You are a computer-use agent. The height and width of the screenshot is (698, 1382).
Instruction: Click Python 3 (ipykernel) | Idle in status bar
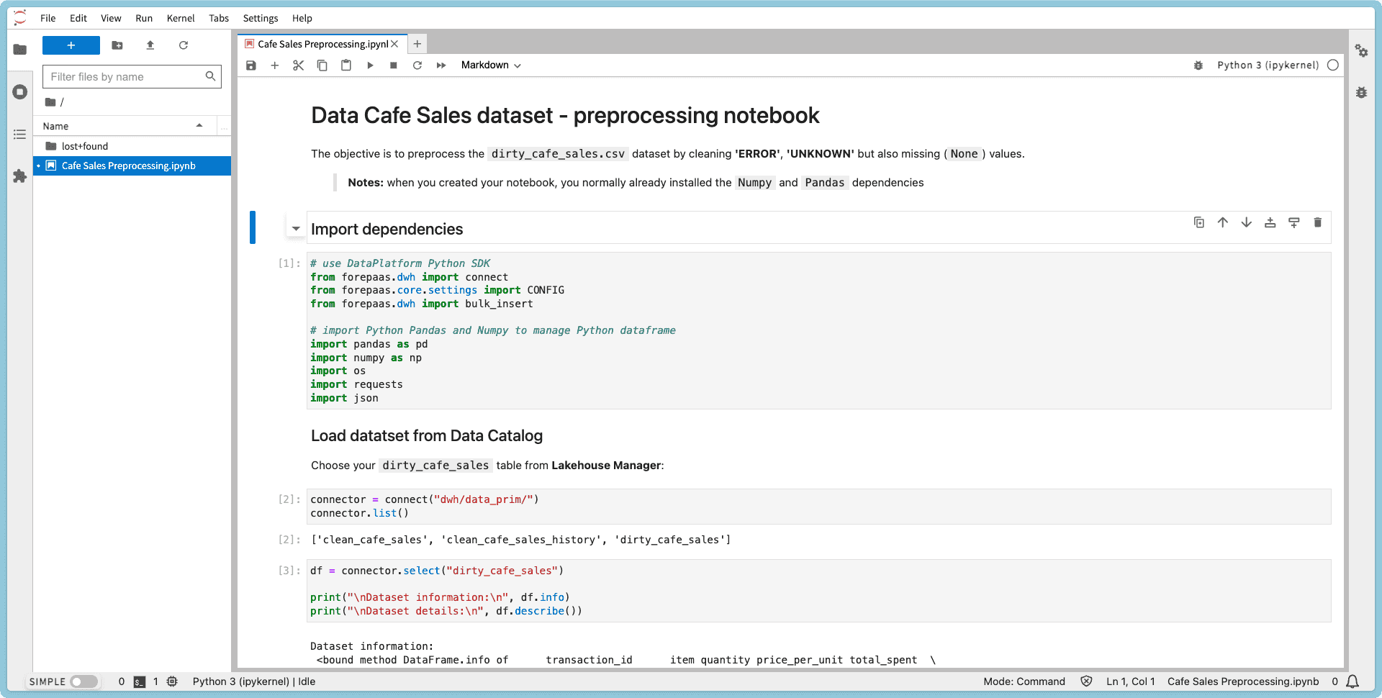tap(254, 681)
